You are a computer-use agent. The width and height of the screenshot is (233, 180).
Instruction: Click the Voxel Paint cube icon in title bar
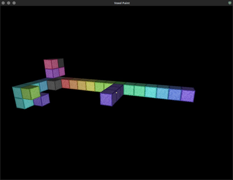[x=230, y=3]
